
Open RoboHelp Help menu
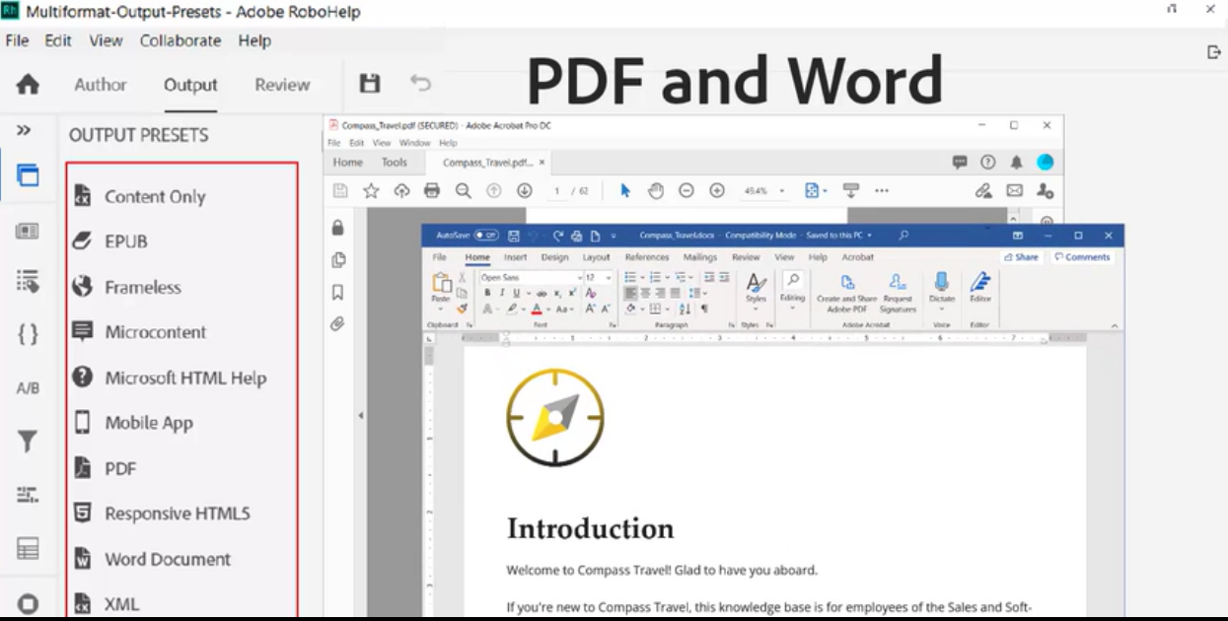tap(254, 40)
